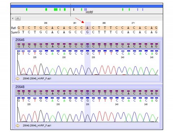Select sample panel header 25648

(20, 87)
